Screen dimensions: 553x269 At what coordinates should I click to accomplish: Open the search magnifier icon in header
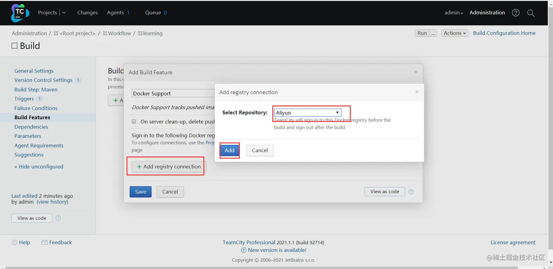click(x=531, y=13)
